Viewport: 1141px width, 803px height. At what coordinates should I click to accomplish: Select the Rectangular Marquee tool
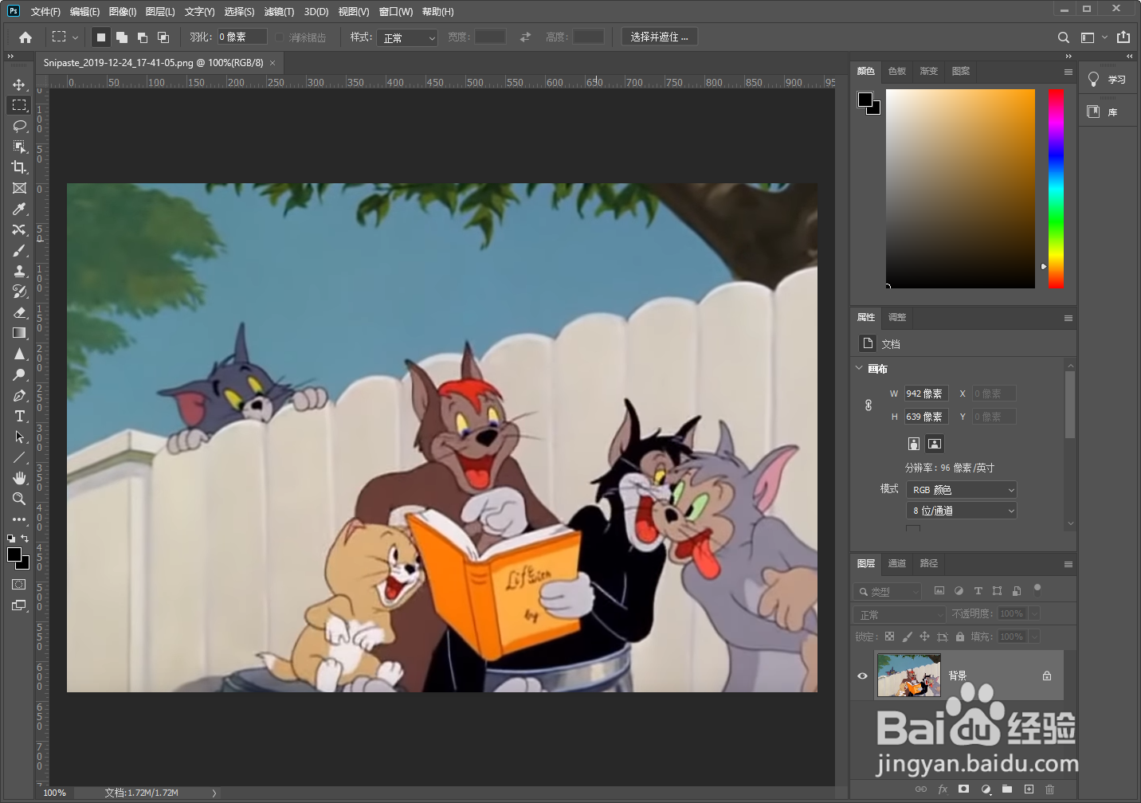pyautogui.click(x=19, y=105)
